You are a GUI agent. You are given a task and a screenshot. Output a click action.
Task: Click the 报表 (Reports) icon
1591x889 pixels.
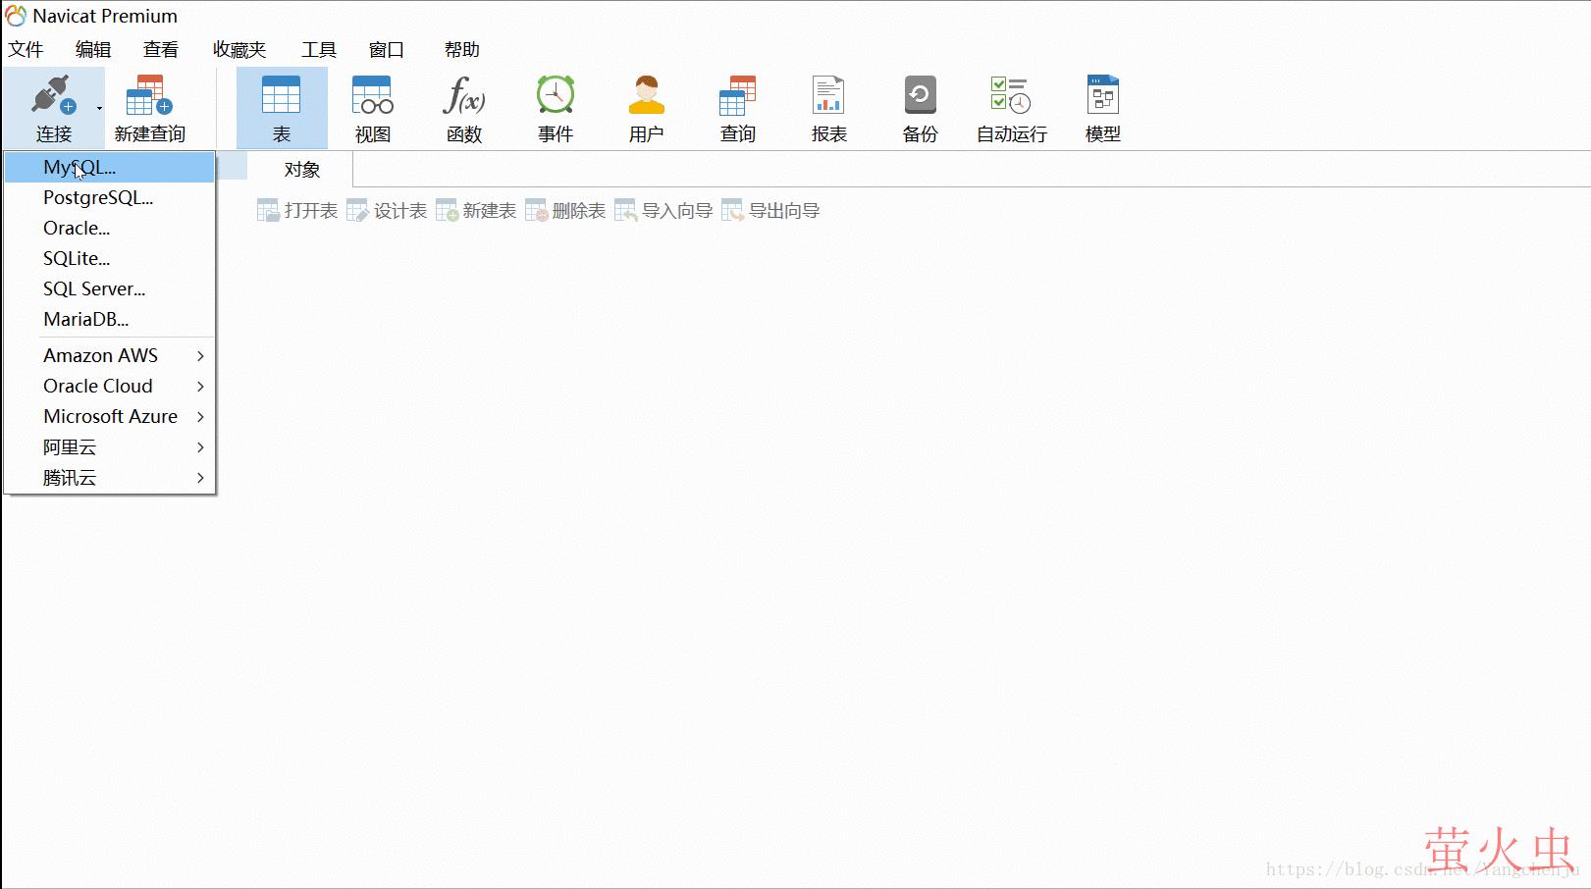point(829,106)
